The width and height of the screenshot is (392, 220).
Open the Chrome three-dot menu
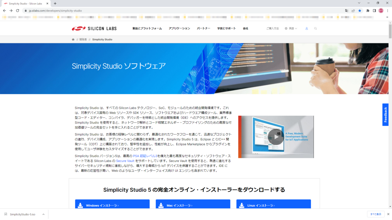coord(387,10)
